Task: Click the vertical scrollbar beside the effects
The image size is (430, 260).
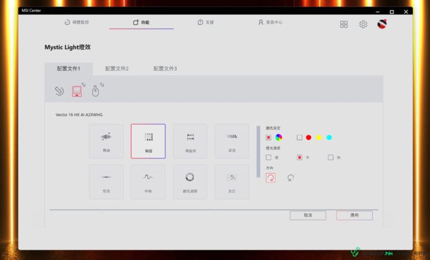Action: (258, 151)
